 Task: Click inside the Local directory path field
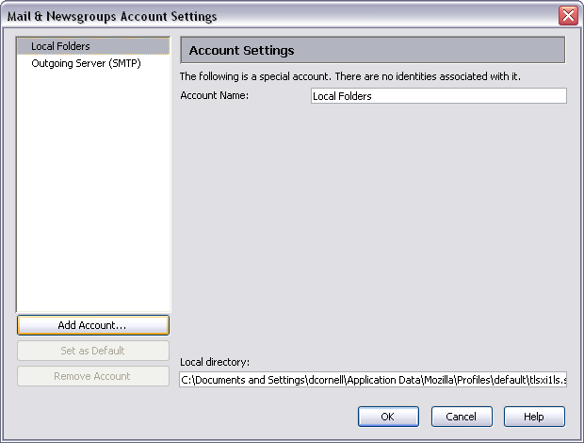click(372, 380)
